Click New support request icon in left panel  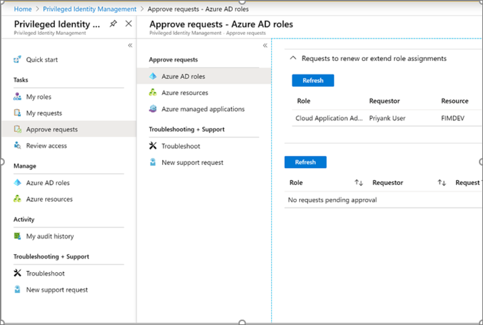[x=17, y=289]
